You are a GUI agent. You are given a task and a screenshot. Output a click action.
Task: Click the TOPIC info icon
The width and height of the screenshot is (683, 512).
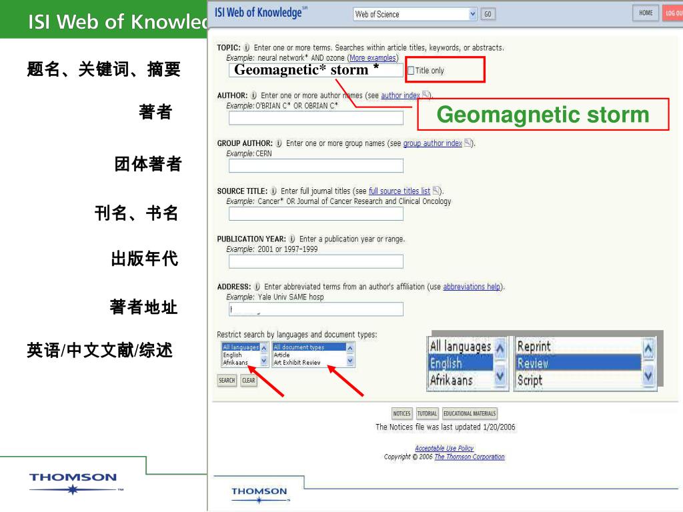(247, 47)
